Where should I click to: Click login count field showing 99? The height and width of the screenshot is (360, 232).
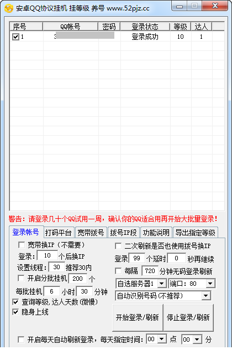(137, 258)
